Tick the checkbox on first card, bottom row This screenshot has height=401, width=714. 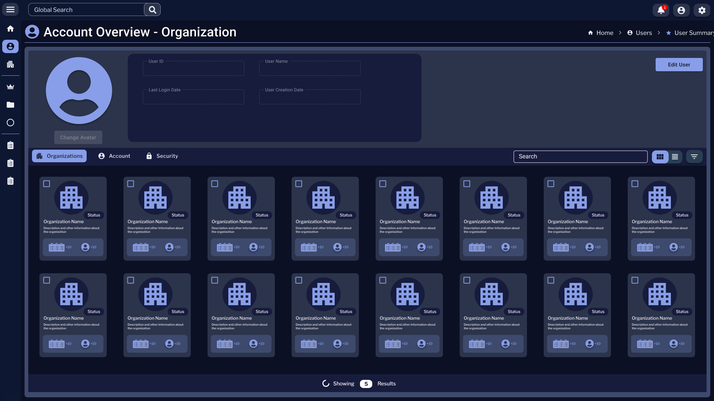click(x=46, y=280)
